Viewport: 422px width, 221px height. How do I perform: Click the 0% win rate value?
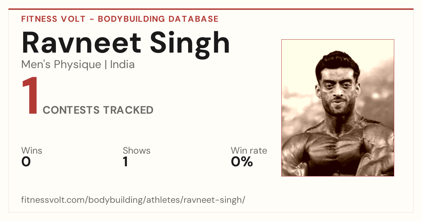pyautogui.click(x=242, y=162)
